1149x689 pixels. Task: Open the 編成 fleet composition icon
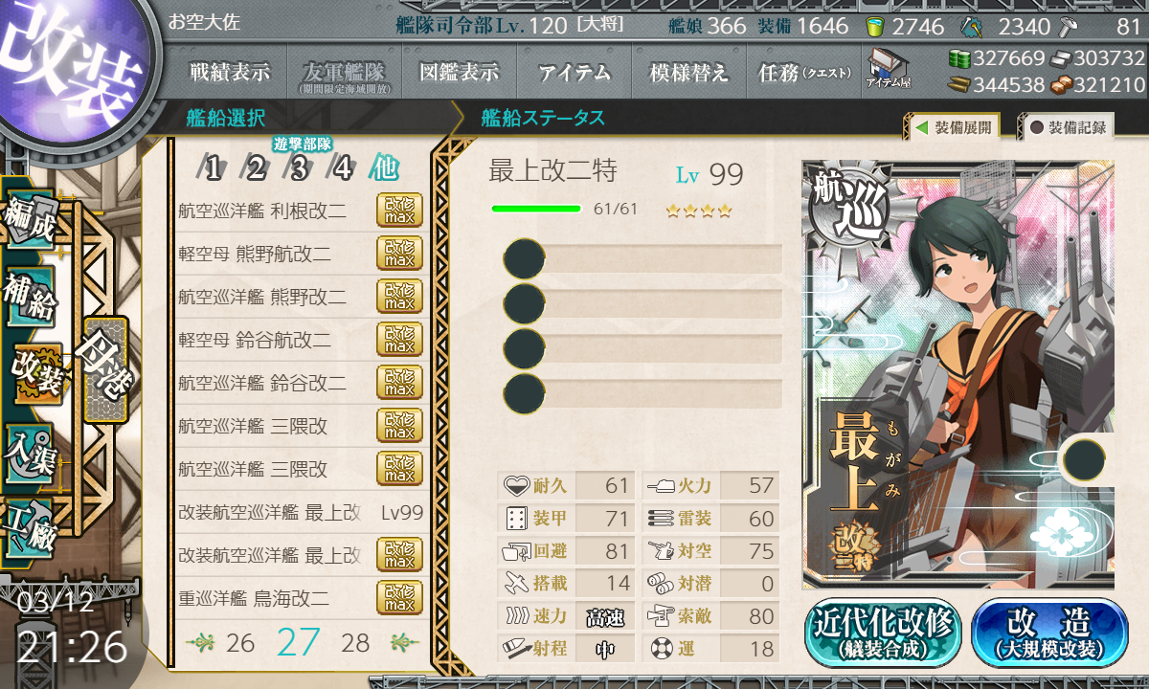click(30, 222)
